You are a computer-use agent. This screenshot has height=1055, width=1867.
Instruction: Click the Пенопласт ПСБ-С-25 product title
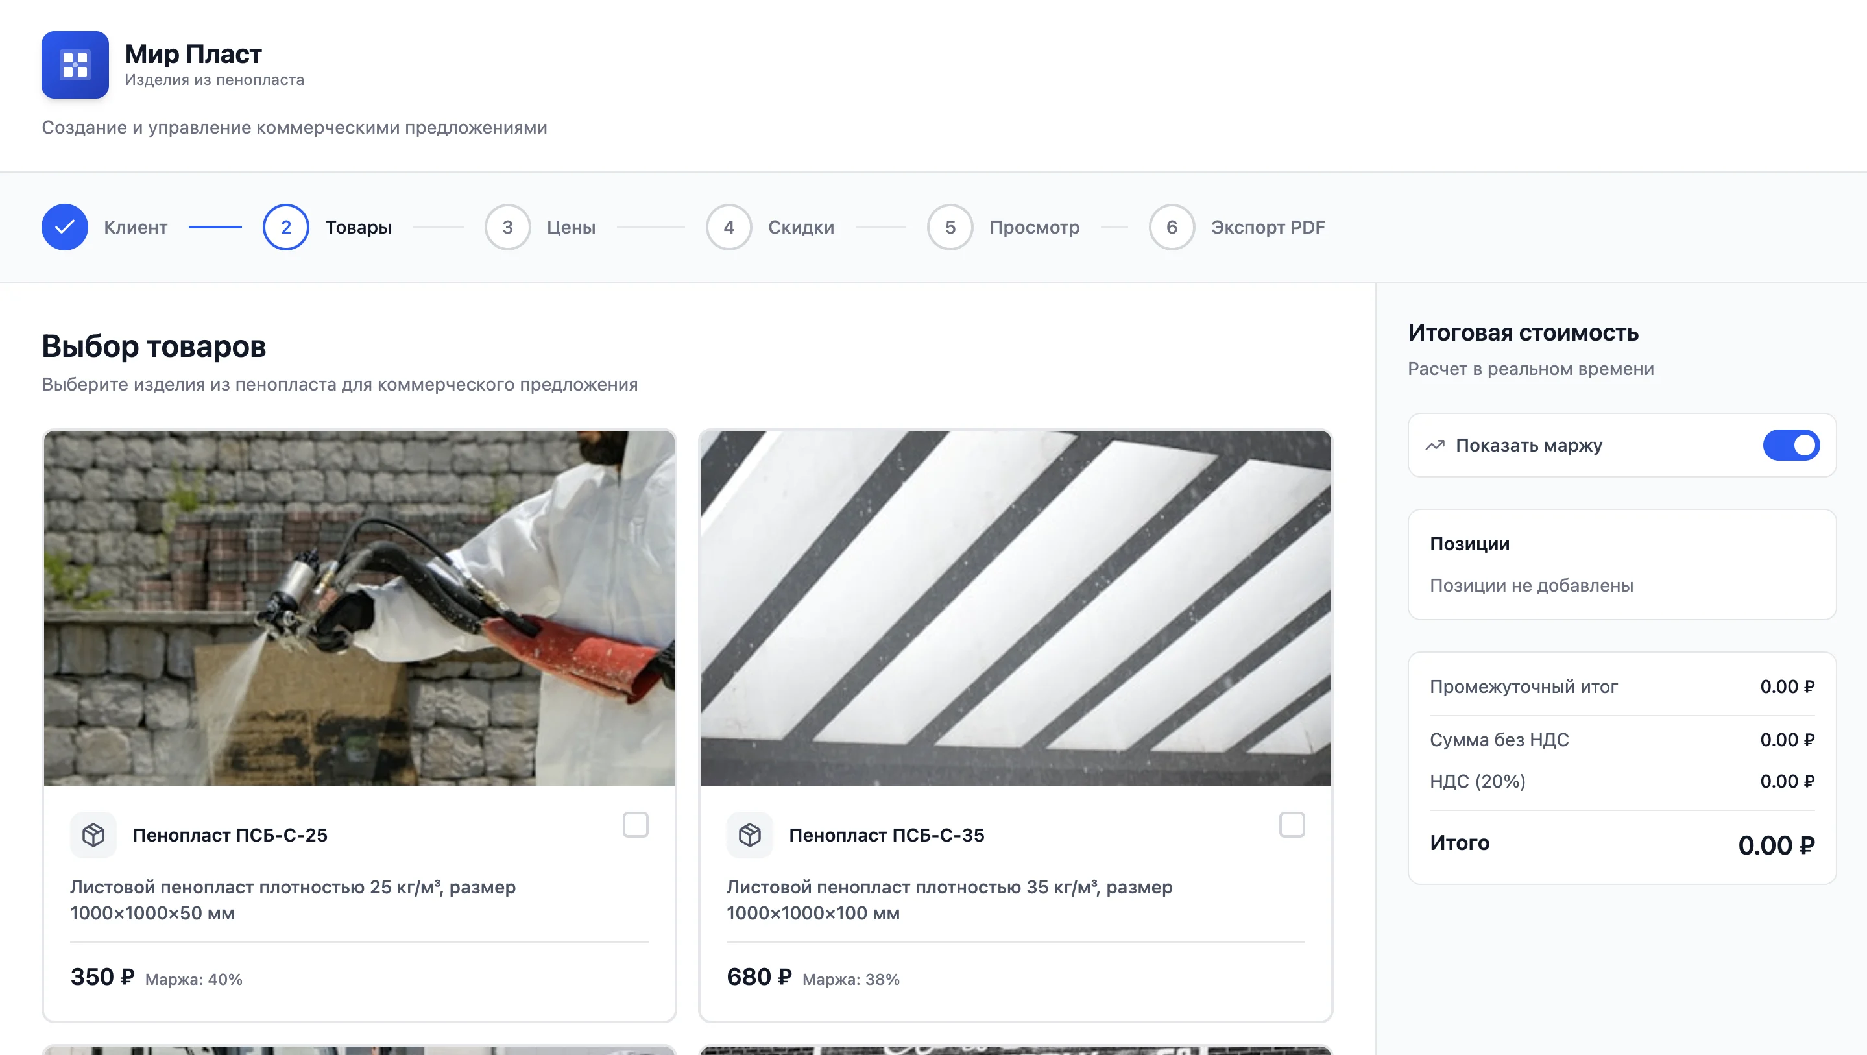point(230,834)
